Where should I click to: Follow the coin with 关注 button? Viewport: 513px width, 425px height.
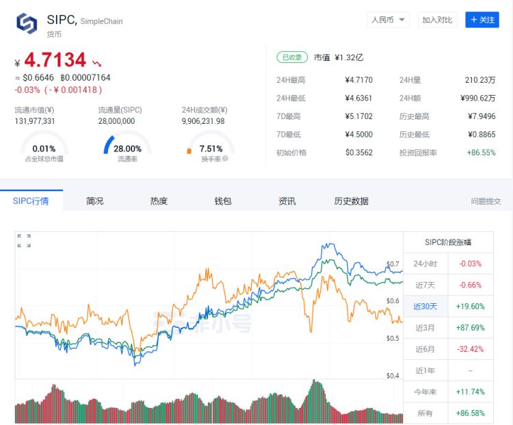tap(482, 20)
